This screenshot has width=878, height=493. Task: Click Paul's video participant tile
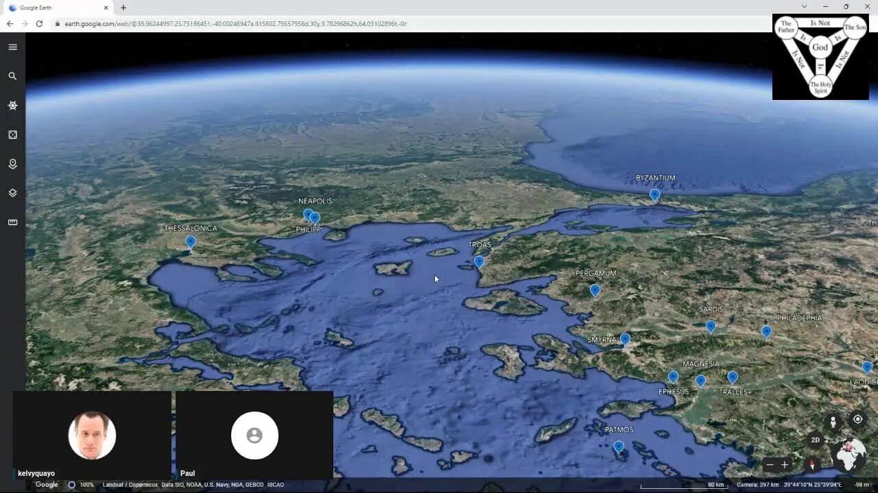click(x=254, y=435)
